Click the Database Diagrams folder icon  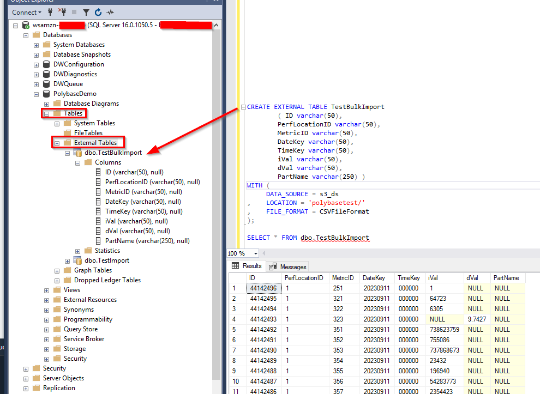click(x=57, y=103)
